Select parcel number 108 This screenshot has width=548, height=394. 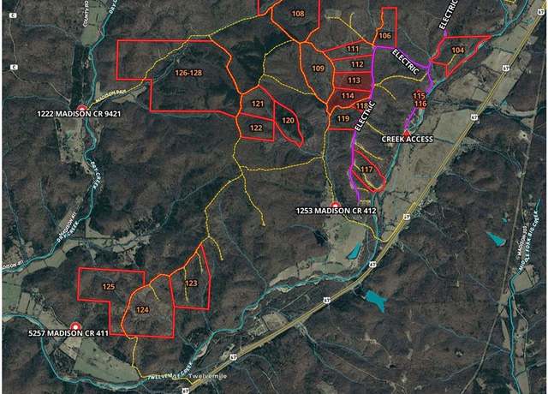point(298,14)
